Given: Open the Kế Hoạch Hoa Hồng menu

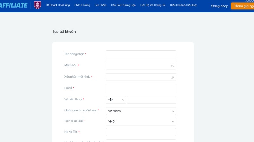Looking at the screenshot, I should tap(58, 5).
